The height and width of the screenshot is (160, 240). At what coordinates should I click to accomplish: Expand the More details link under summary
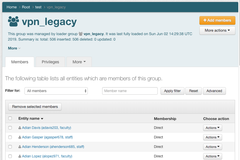(x=14, y=48)
